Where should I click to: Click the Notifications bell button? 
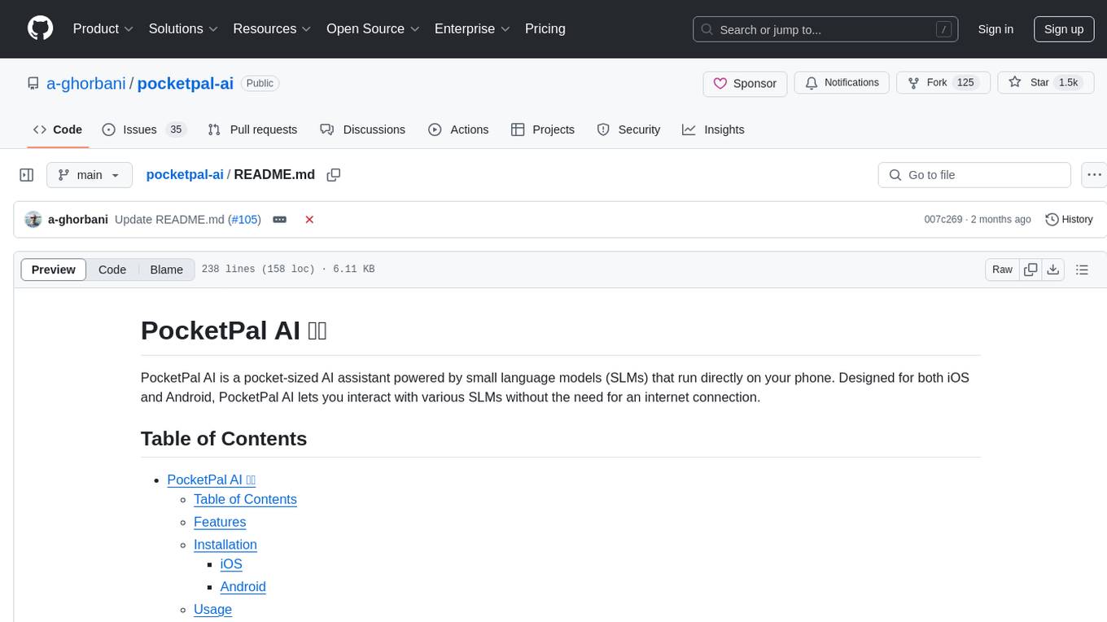(842, 83)
